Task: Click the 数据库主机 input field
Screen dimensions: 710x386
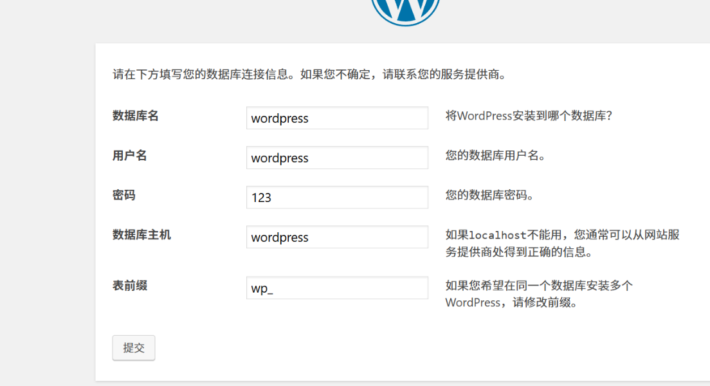Action: coord(337,237)
